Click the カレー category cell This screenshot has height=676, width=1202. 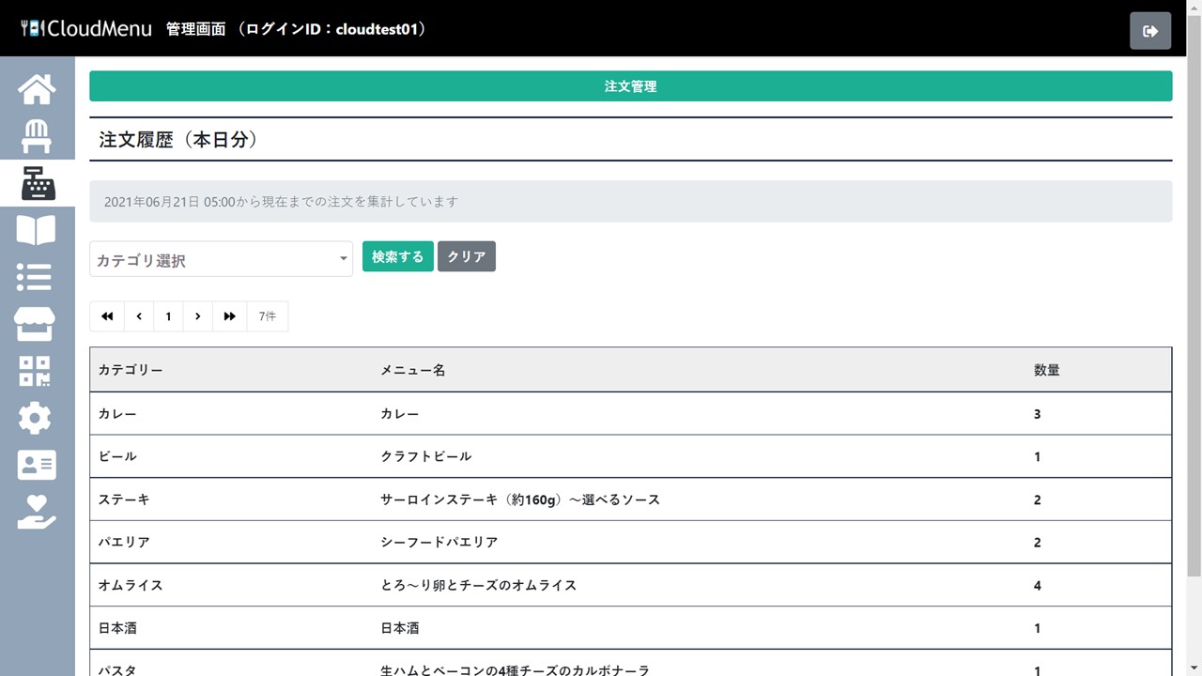click(x=117, y=413)
